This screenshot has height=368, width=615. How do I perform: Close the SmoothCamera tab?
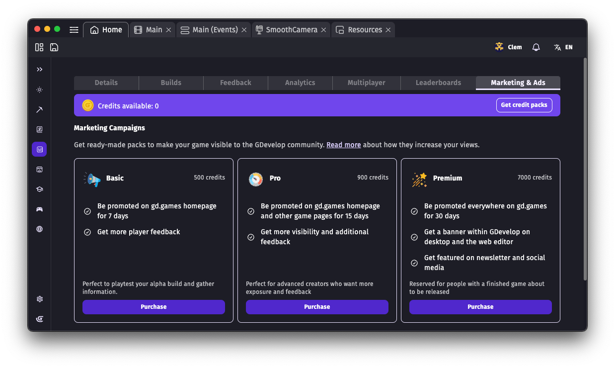tap(323, 30)
